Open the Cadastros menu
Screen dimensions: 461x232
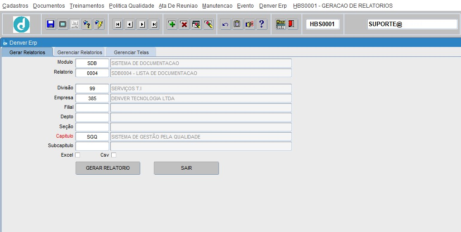pyautogui.click(x=15, y=6)
